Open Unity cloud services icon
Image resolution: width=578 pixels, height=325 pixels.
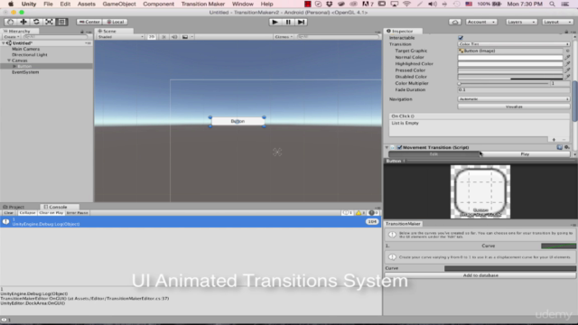(454, 22)
